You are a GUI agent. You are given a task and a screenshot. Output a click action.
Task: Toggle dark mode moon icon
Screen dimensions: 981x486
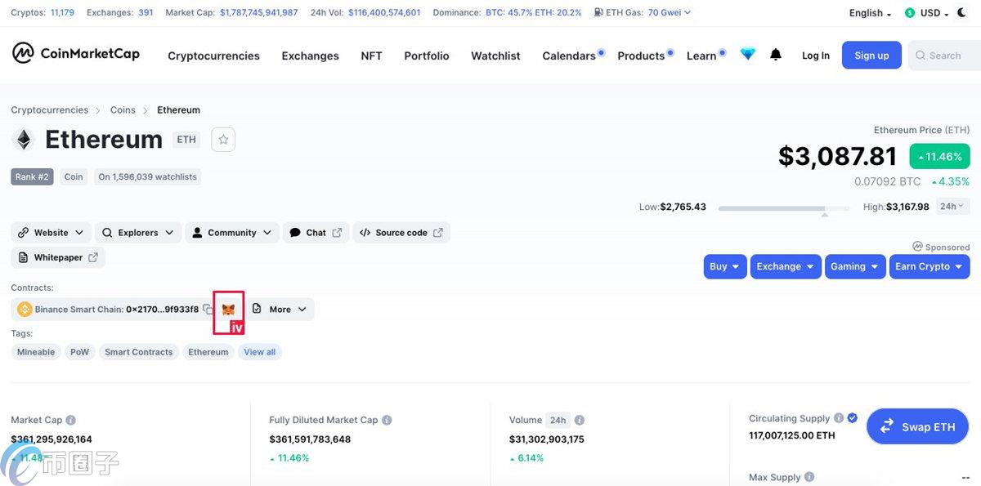(962, 13)
